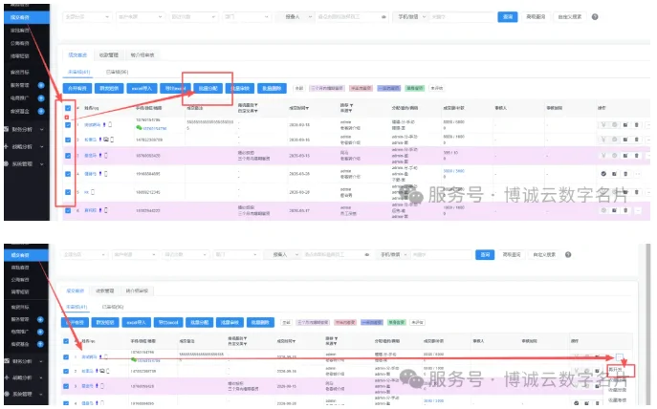Click the 批量分配 button in upper toolbar
The width and height of the screenshot is (657, 409).
pyautogui.click(x=208, y=88)
